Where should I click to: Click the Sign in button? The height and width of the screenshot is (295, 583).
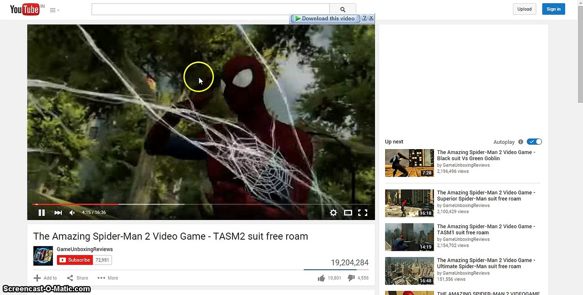click(x=554, y=9)
